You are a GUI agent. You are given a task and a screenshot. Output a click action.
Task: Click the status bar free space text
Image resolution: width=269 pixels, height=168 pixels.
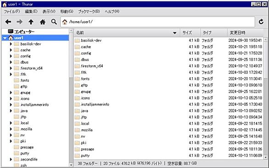[x=182, y=163]
